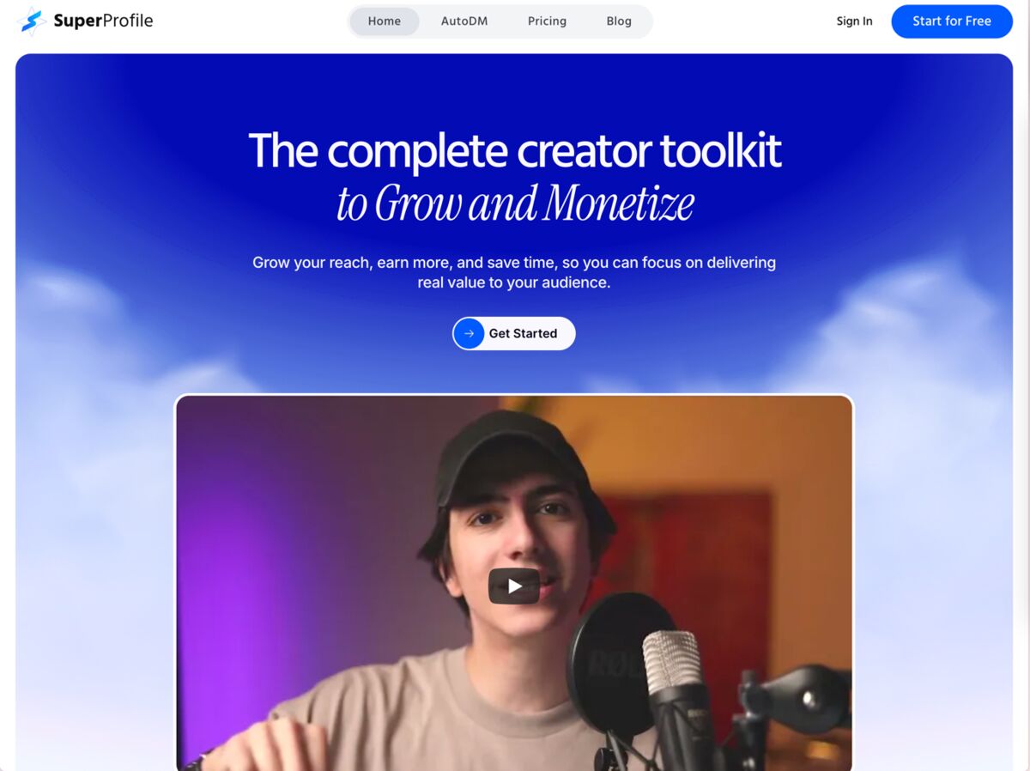Click the SuperProfile brand name text
The height and width of the screenshot is (771, 1030).
(x=103, y=21)
